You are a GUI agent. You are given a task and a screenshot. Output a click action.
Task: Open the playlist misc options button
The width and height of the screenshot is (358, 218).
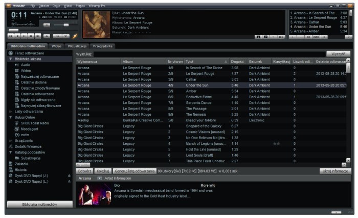point(316,37)
